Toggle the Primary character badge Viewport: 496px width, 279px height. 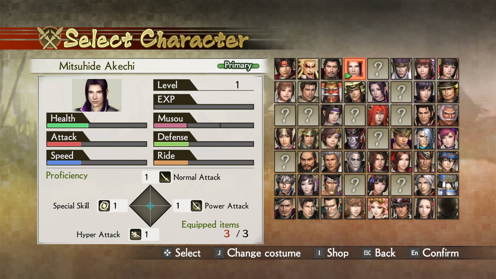click(238, 66)
